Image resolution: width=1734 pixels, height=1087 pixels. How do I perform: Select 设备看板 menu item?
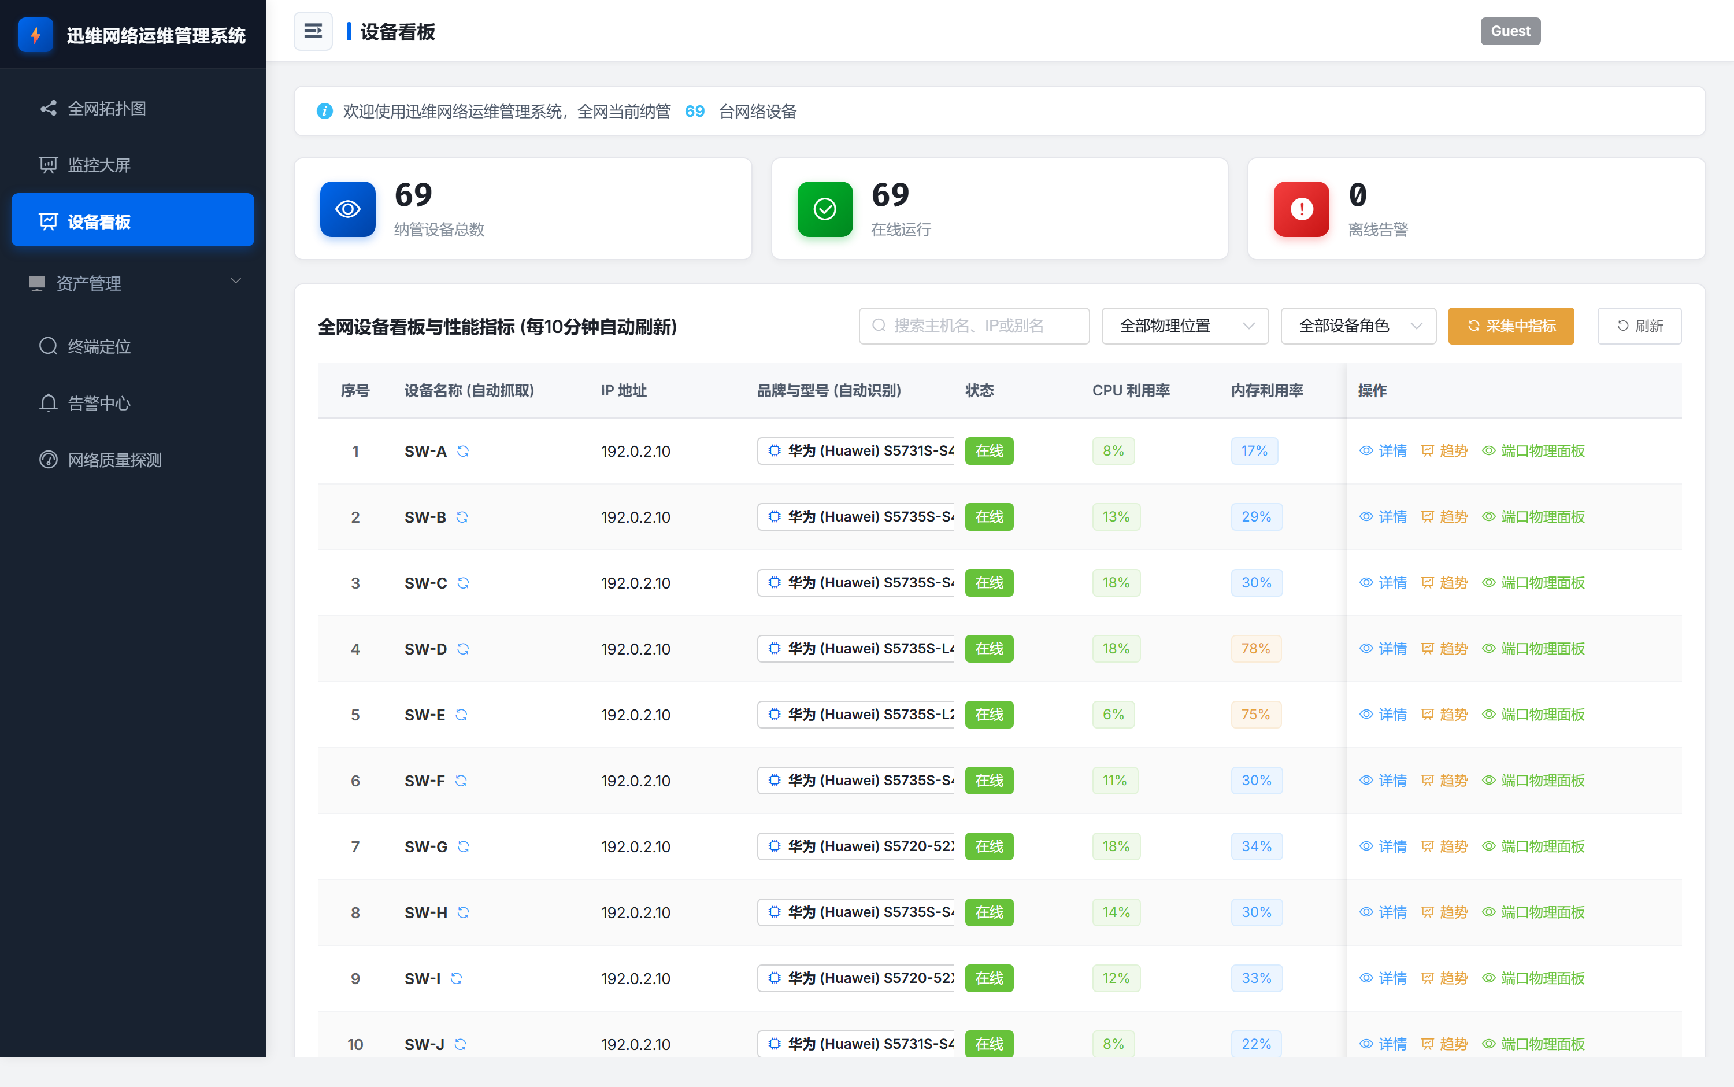133,220
